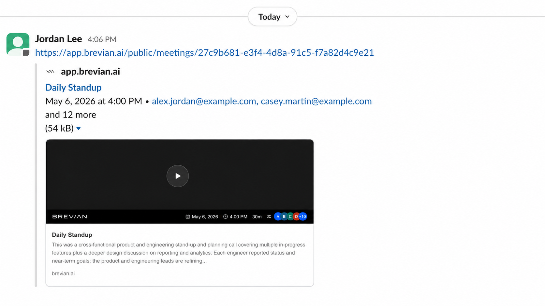545x306 pixels.
Task: Click the +10 more attendees badge
Action: [x=303, y=217]
